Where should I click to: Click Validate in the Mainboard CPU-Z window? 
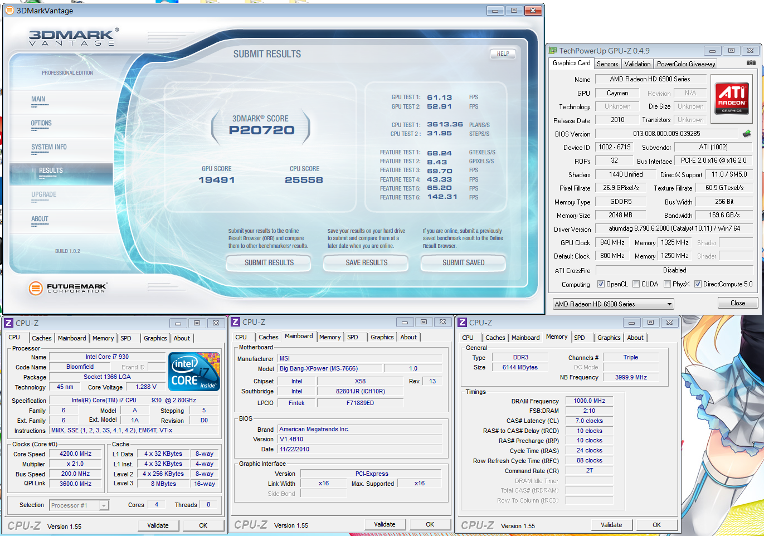click(x=385, y=524)
